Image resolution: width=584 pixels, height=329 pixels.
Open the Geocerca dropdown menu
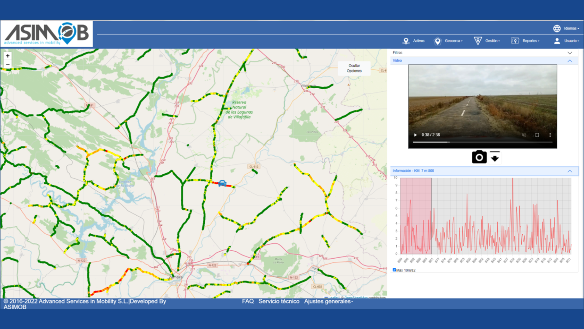tap(453, 41)
